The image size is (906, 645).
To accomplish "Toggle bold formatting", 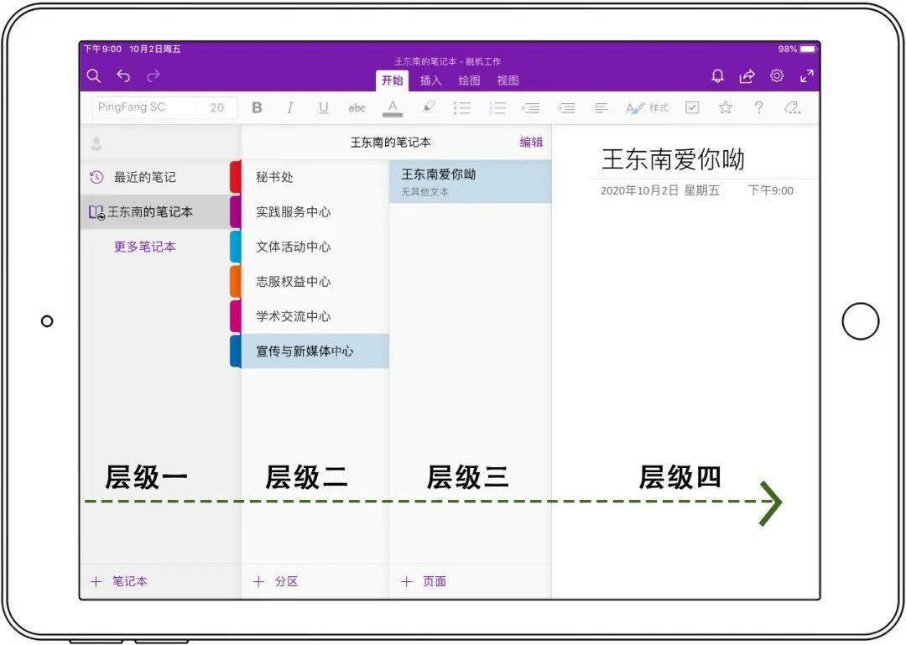I will 258,107.
